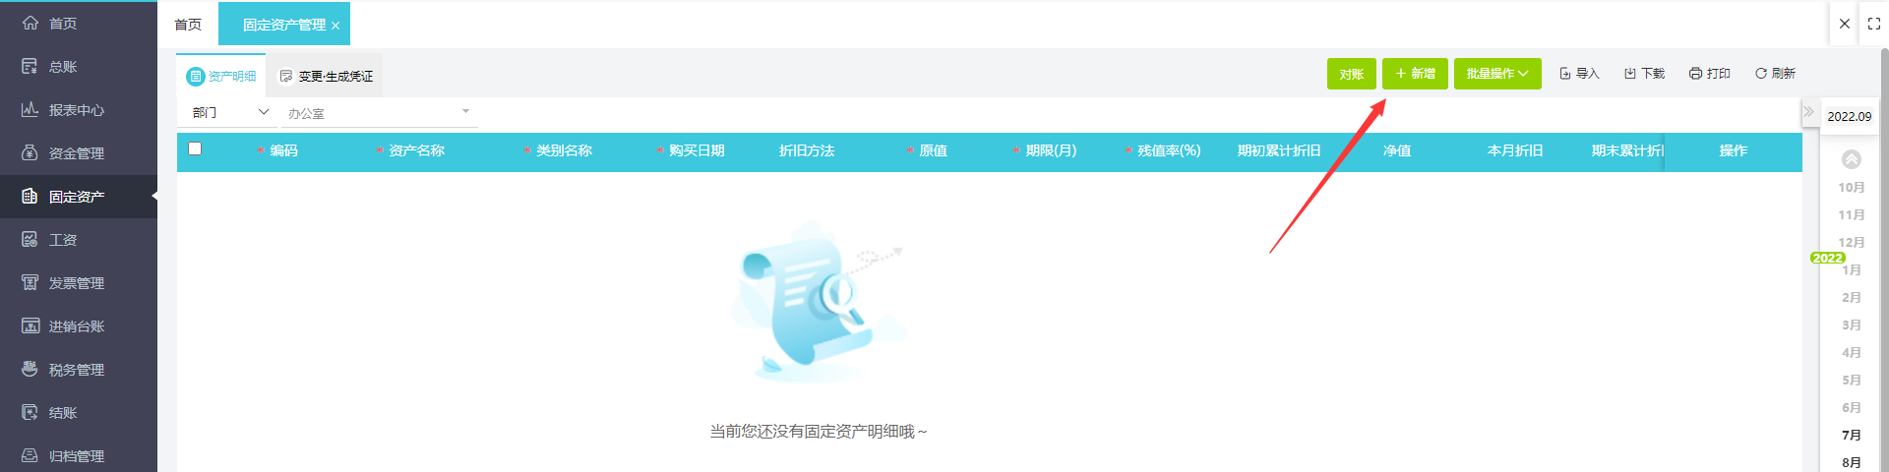This screenshot has height=472, width=1889.
Task: Select 7月 in the period timeline
Action: point(1852,435)
